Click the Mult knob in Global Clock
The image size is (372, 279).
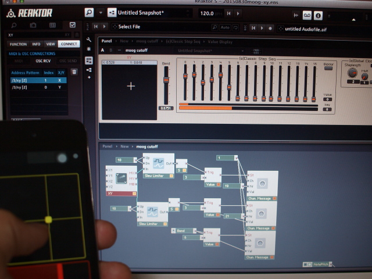tap(364, 76)
